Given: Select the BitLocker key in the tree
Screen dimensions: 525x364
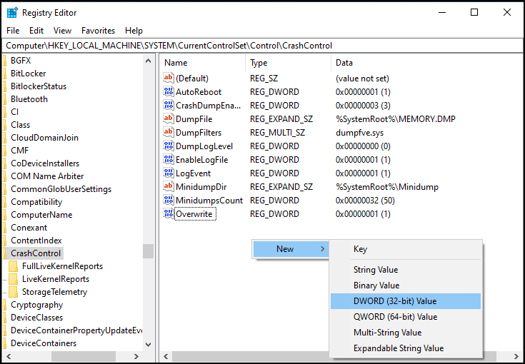Looking at the screenshot, I should 29,74.
